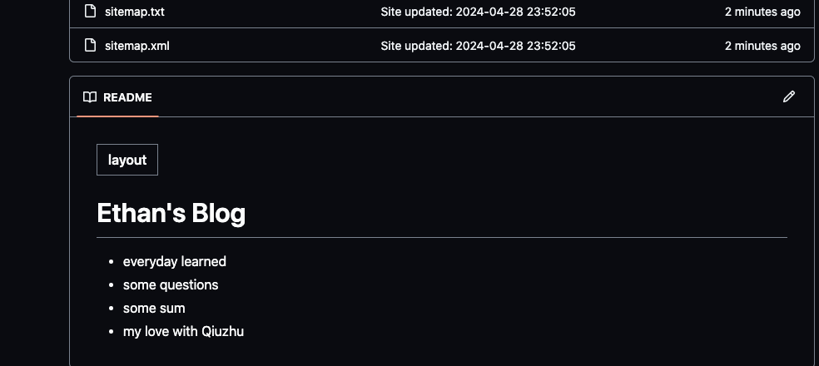
Task: Click the README book icon
Action: (90, 97)
